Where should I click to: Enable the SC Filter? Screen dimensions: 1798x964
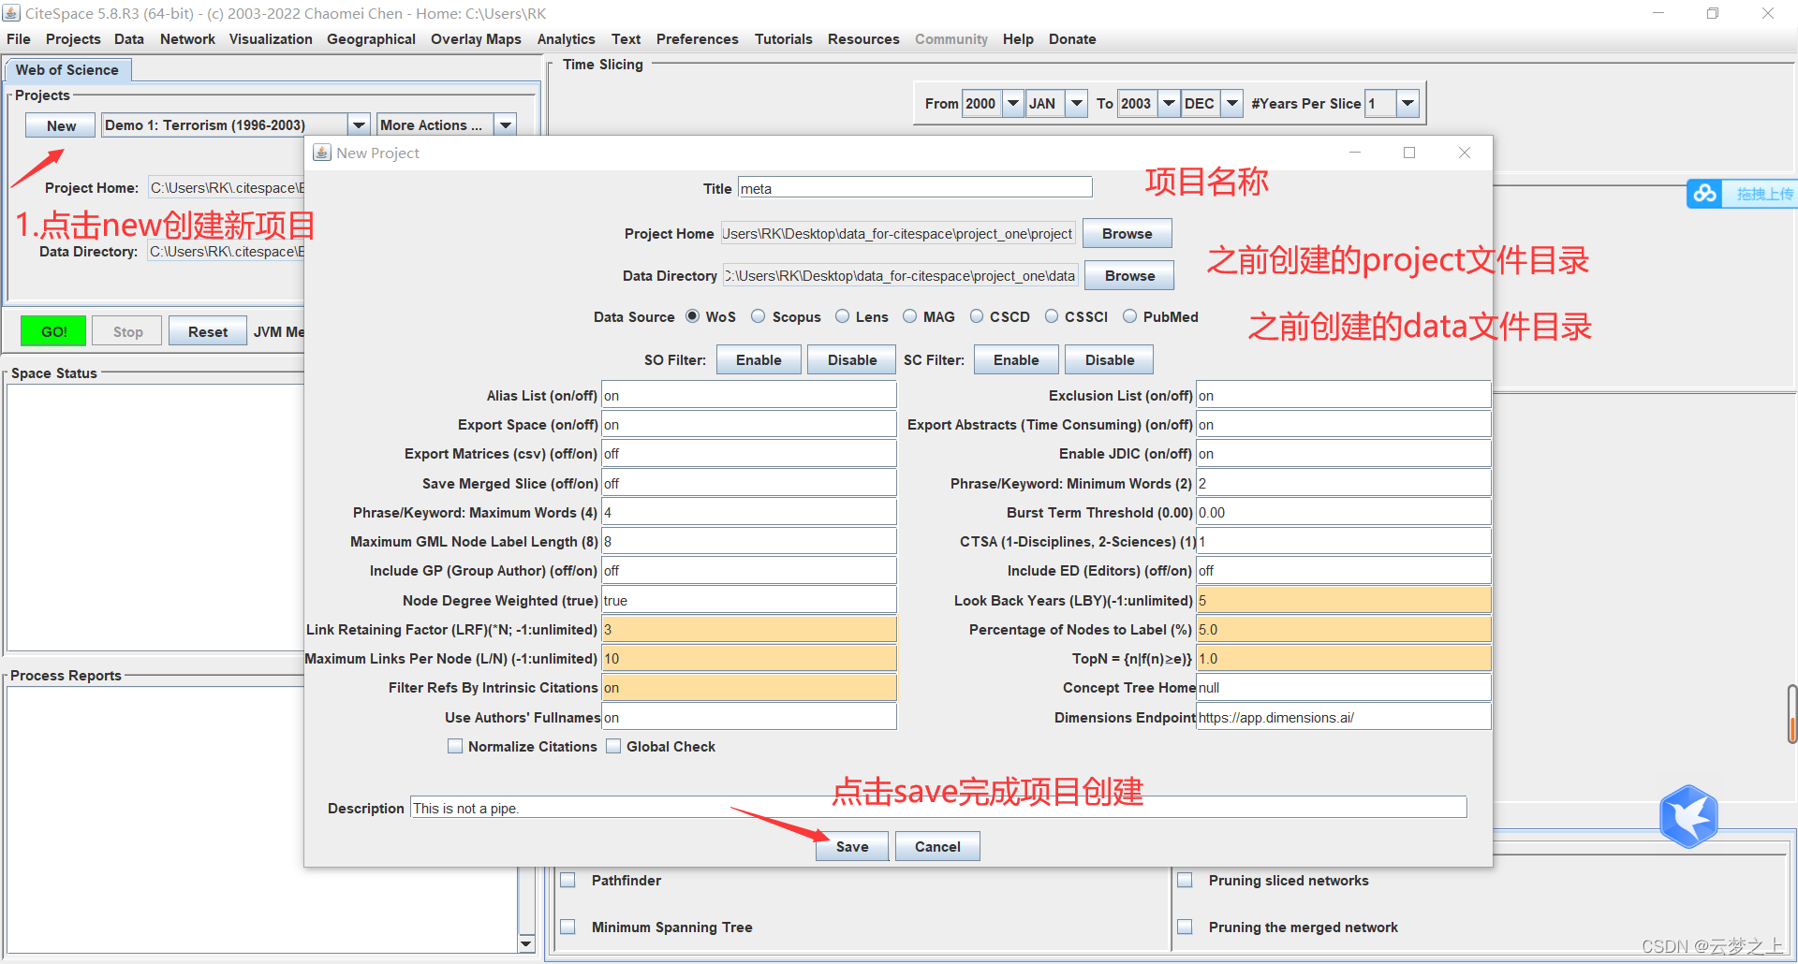pos(1016,360)
